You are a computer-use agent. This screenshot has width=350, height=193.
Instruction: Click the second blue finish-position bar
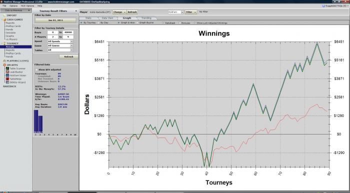pos(40,124)
